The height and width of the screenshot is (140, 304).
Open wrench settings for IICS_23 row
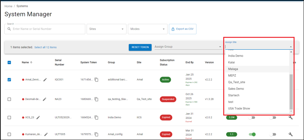pyautogui.click(x=291, y=117)
